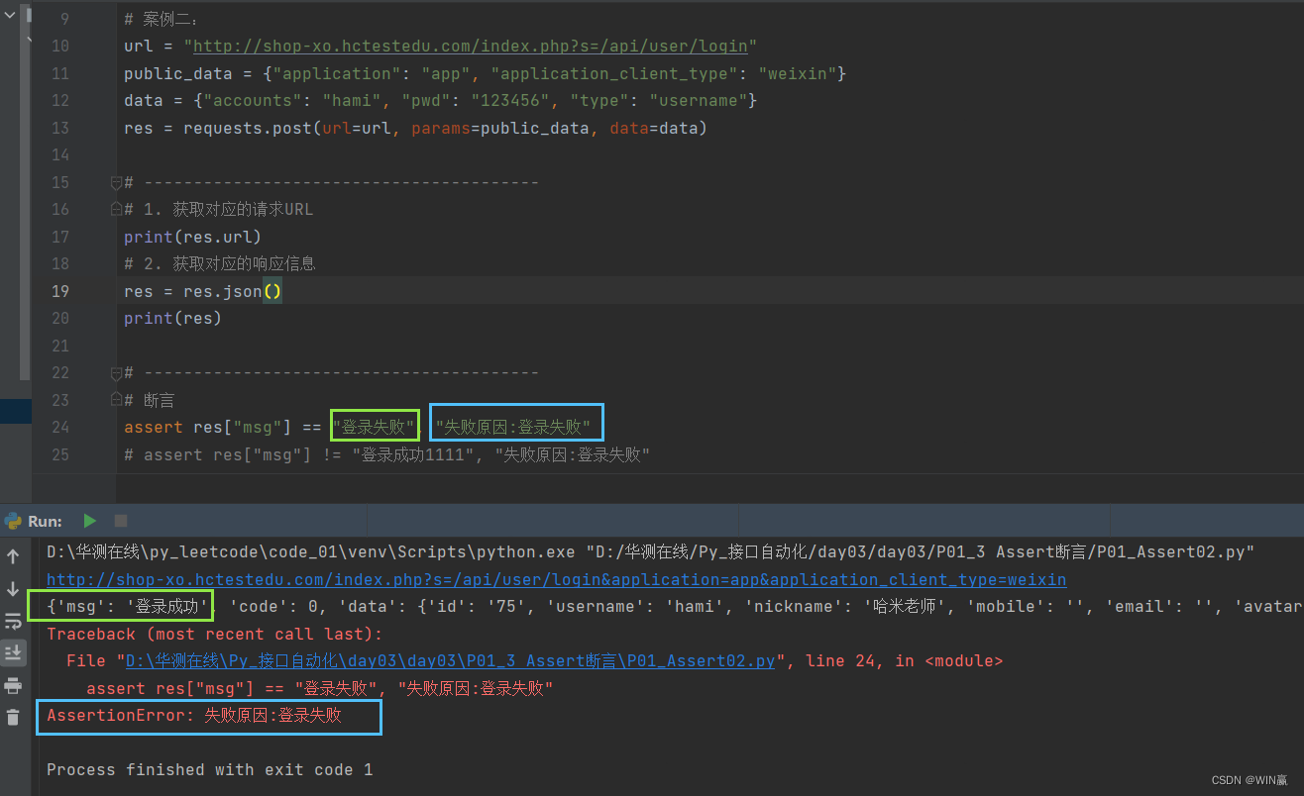Click the chevron at top-left panel corner

(10, 16)
